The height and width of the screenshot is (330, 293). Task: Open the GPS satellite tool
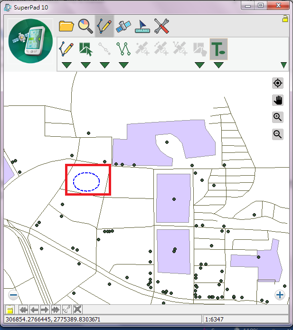point(123,27)
